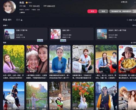Click the search magnifier icon
This screenshot has height=110, width=136.
point(128,20)
